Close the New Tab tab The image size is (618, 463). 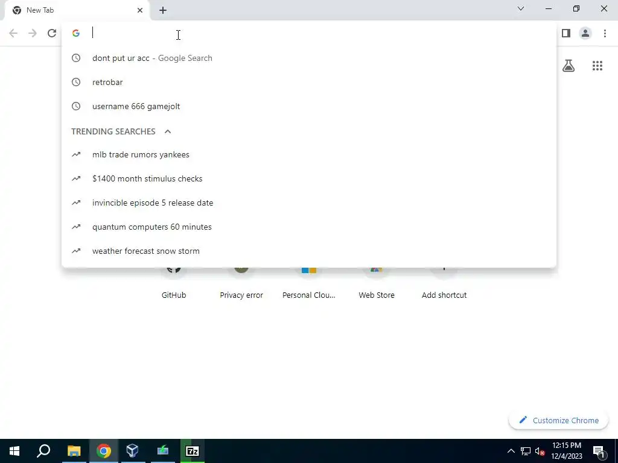coord(140,10)
